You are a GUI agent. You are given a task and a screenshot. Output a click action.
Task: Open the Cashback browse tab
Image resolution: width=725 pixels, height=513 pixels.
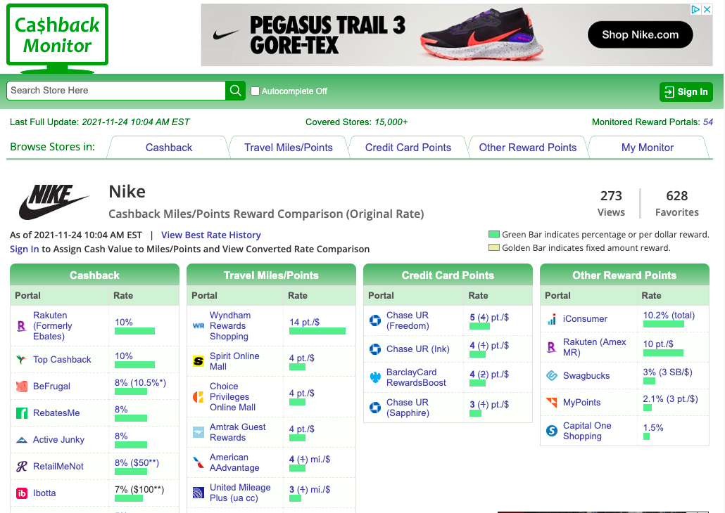[169, 148]
